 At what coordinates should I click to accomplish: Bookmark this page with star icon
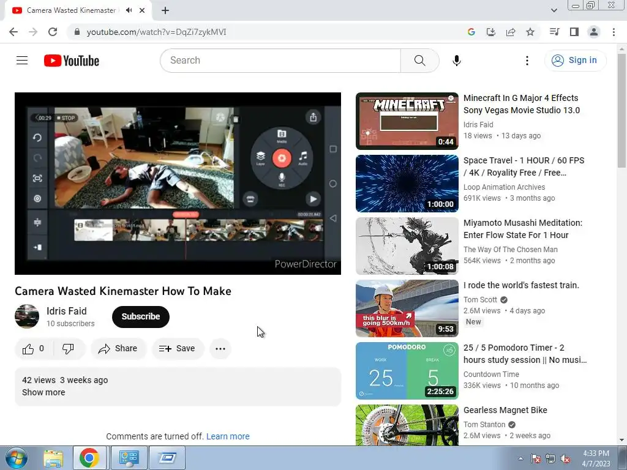(530, 32)
